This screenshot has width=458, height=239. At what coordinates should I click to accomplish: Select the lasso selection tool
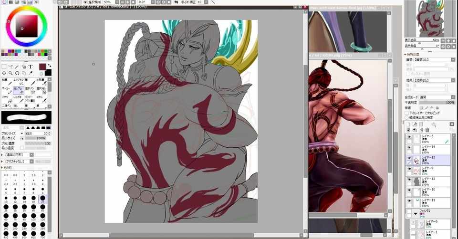point(10,67)
